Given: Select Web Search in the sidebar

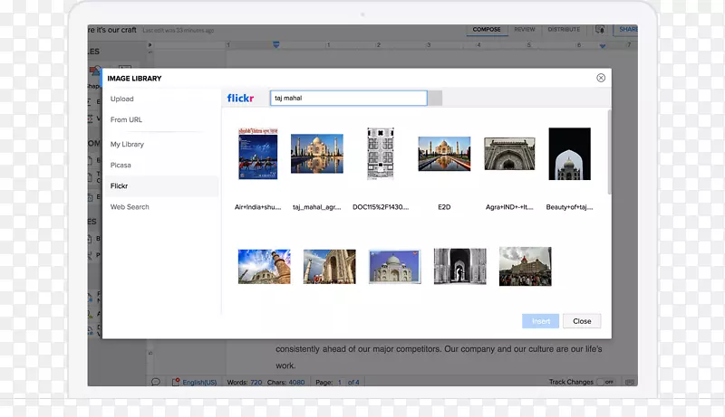Looking at the screenshot, I should 130,207.
